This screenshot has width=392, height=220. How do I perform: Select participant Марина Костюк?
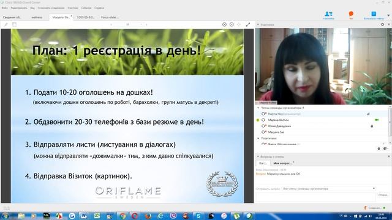(323, 120)
